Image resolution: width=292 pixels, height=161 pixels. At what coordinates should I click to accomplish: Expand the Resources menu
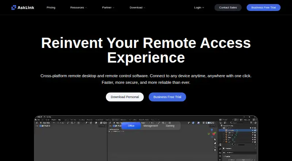click(x=78, y=7)
